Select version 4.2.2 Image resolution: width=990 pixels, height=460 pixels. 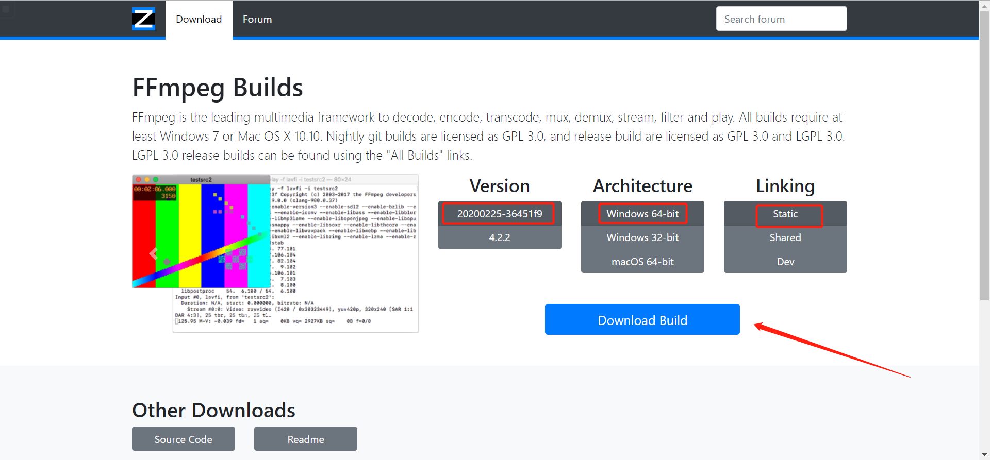(500, 237)
